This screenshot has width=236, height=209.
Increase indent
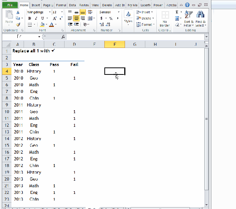click(76, 24)
